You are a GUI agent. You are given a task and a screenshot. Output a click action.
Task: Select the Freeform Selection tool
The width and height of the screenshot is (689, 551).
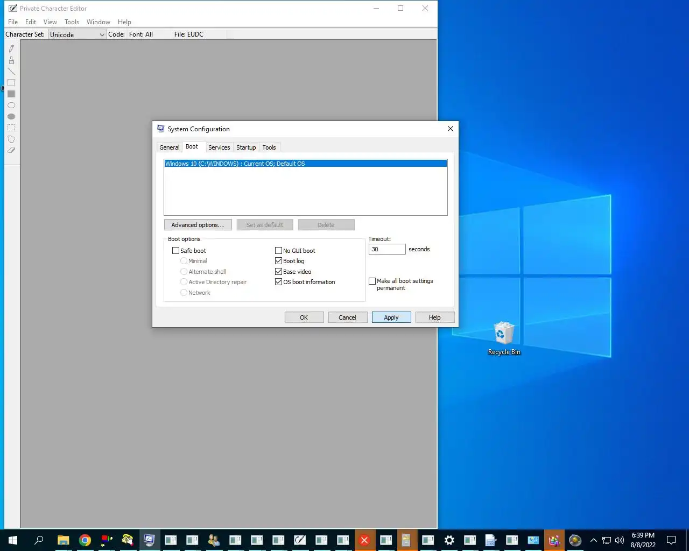click(11, 139)
